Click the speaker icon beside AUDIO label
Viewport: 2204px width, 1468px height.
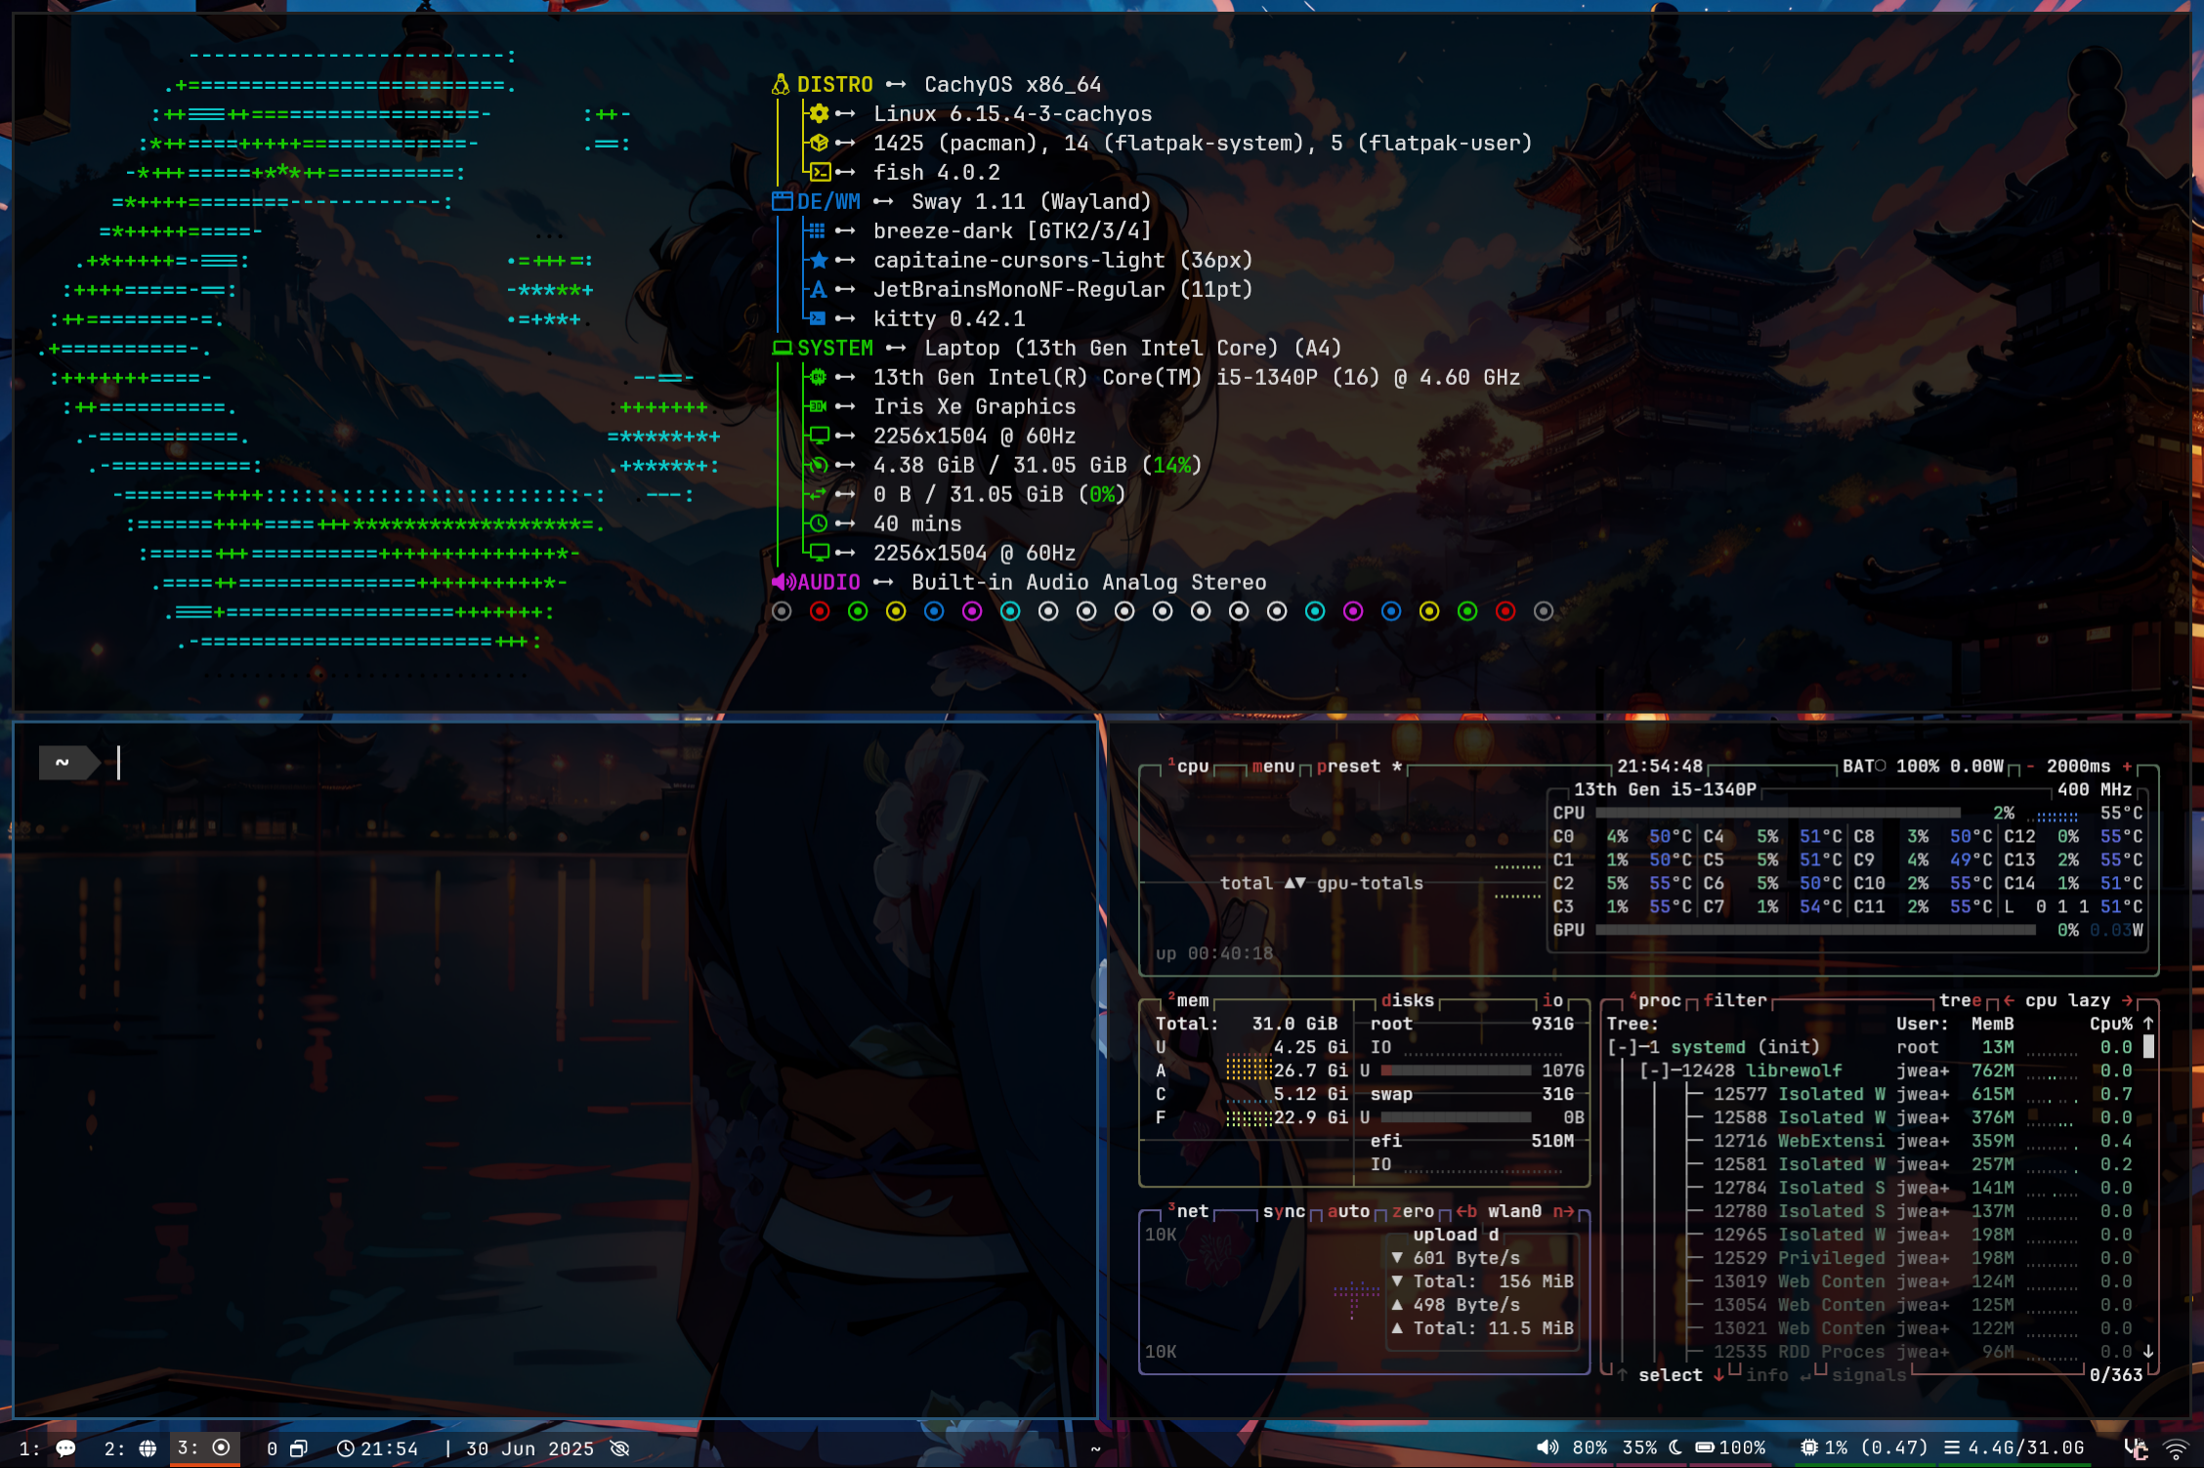784,583
